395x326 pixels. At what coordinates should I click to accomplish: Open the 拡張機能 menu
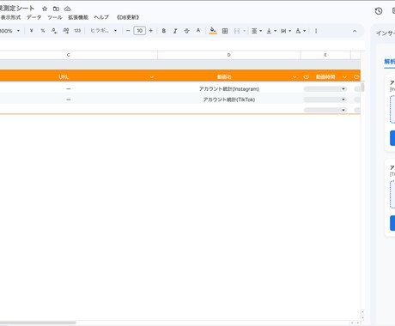point(78,17)
